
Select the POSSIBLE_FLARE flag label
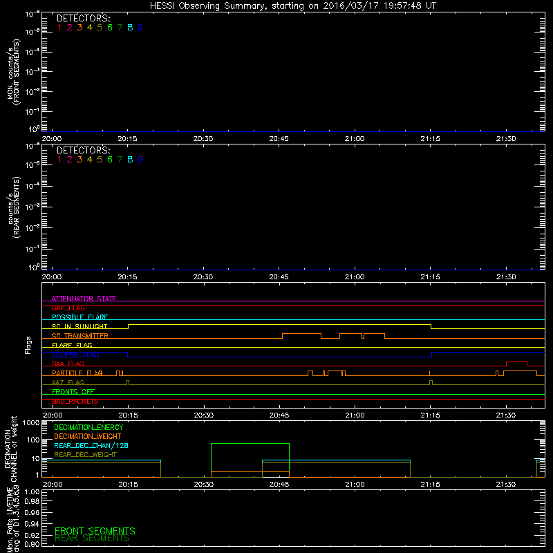pyautogui.click(x=79, y=317)
